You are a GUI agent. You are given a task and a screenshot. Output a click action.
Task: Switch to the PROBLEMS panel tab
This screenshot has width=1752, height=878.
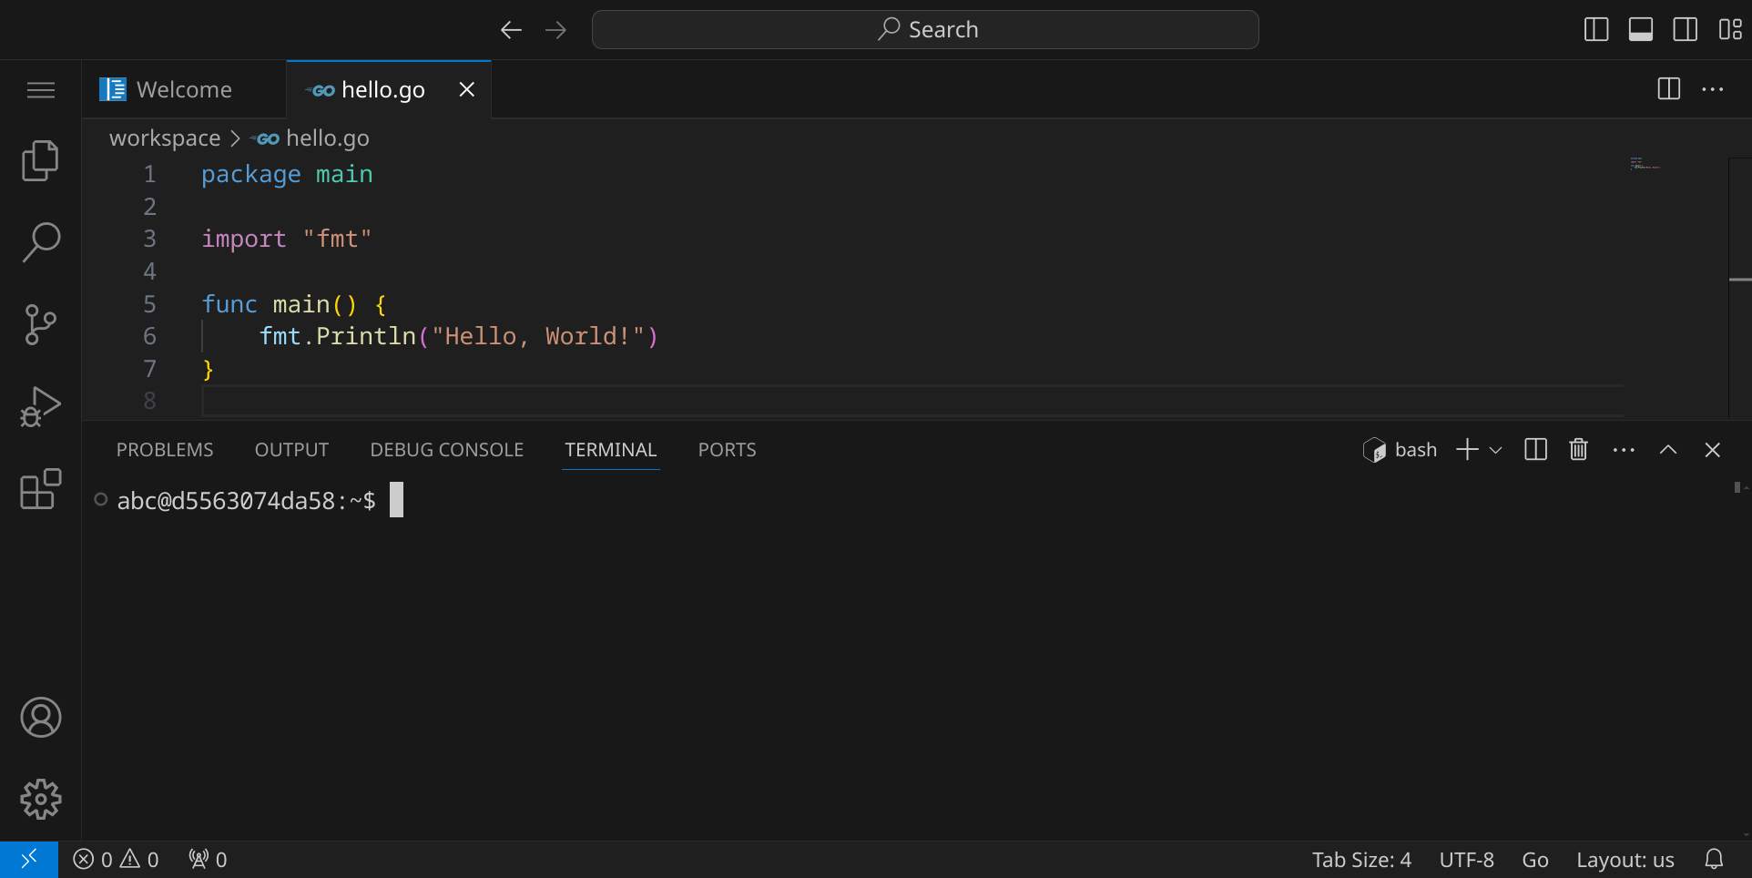[x=165, y=450]
